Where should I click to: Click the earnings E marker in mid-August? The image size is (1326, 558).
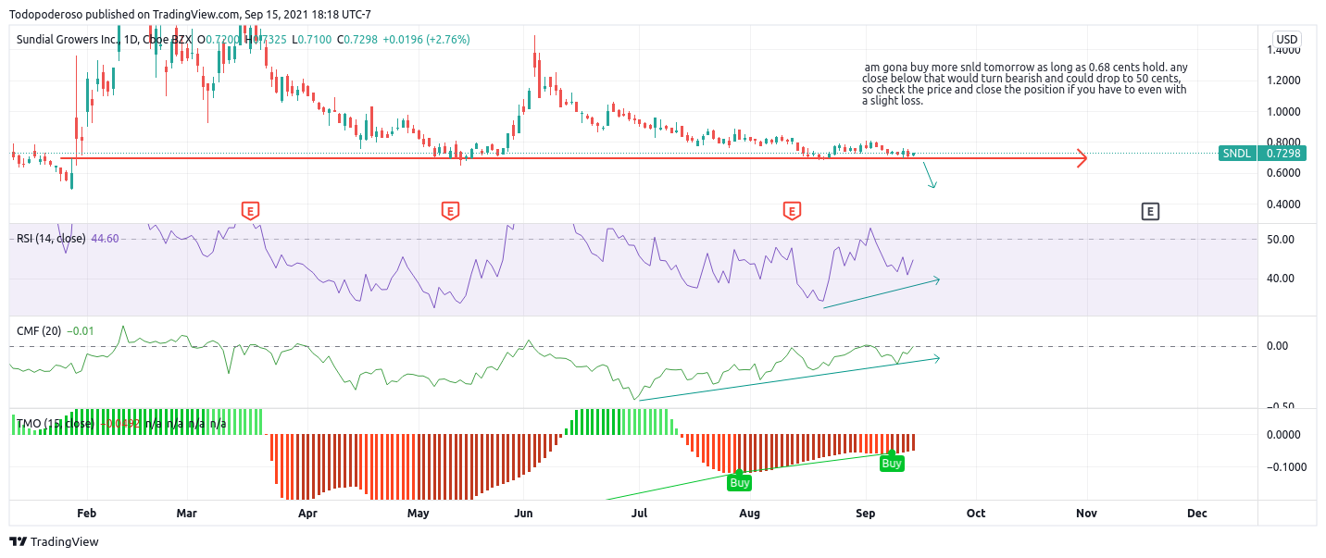[792, 211]
